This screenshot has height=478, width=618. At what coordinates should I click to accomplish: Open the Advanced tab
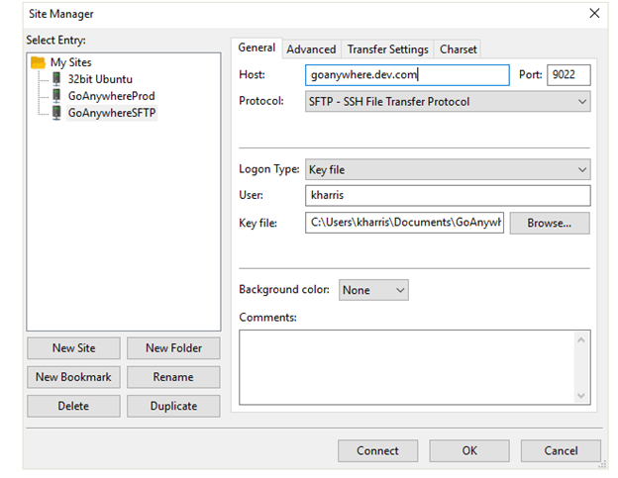click(311, 49)
